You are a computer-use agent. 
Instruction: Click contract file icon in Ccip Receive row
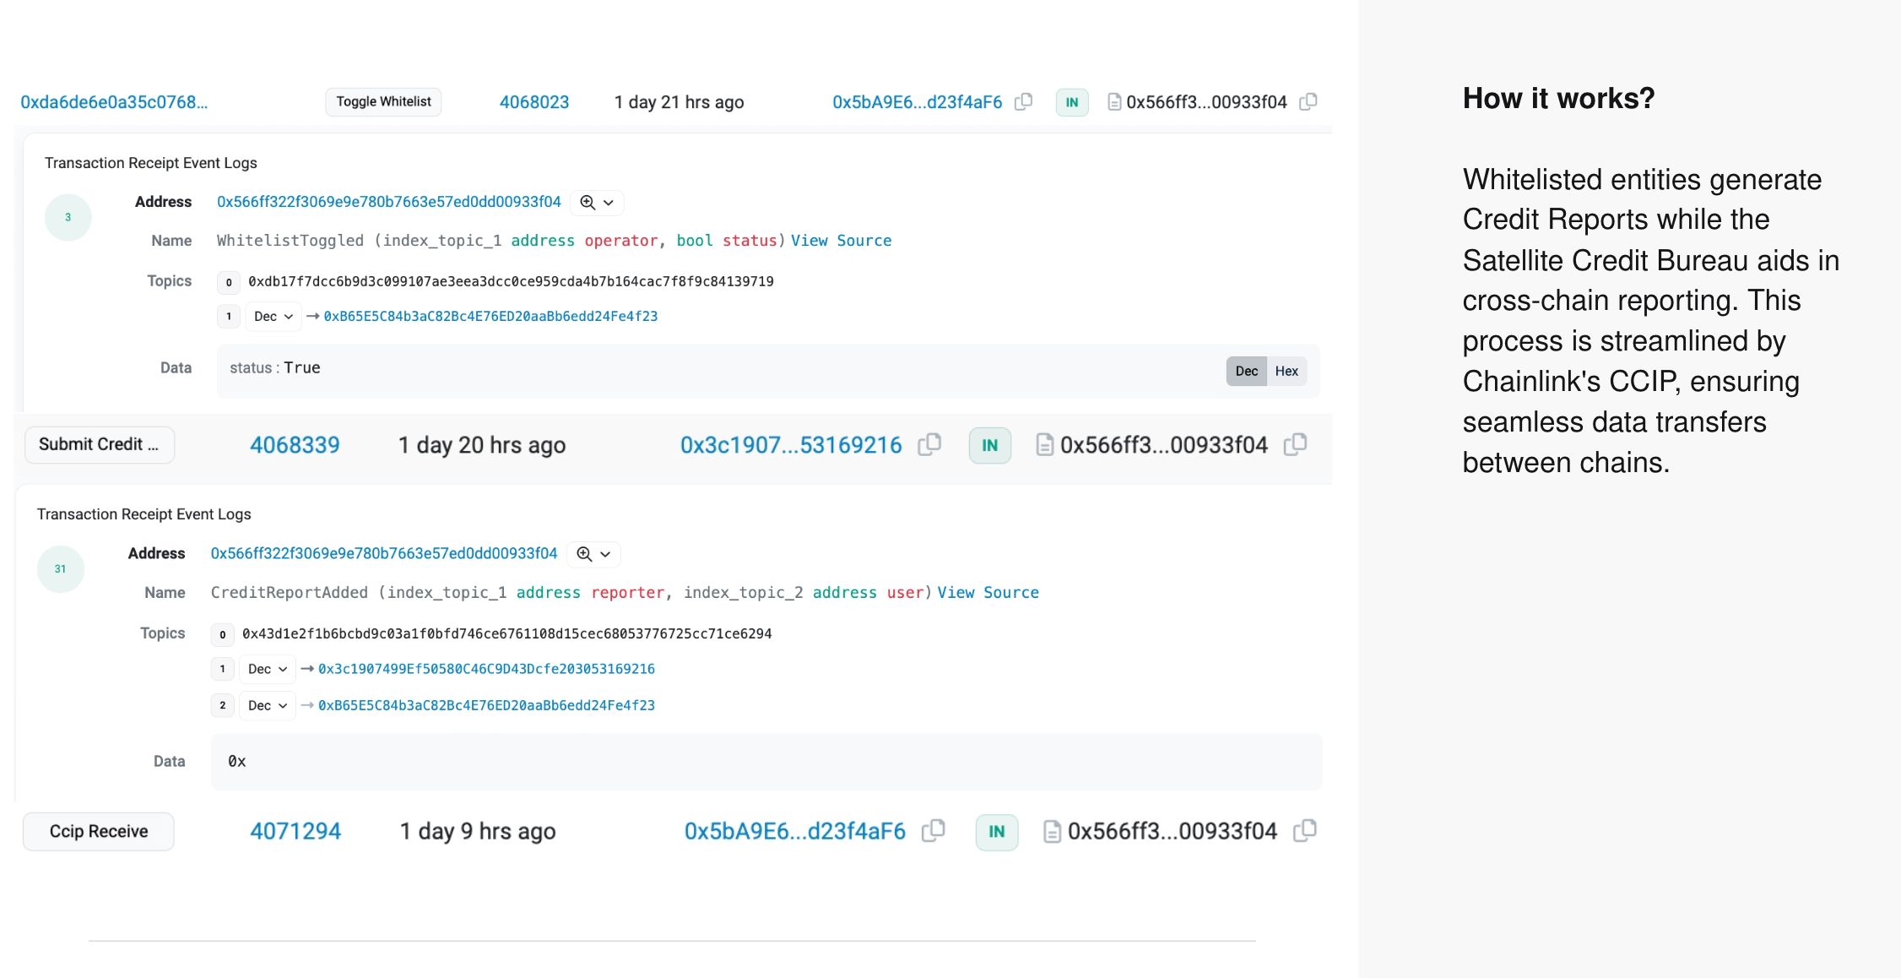tap(1052, 832)
